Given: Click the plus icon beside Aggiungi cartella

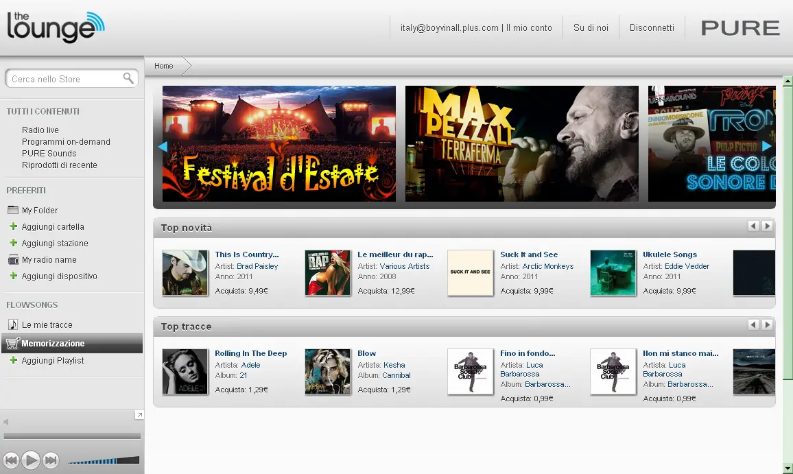Looking at the screenshot, I should tap(14, 226).
